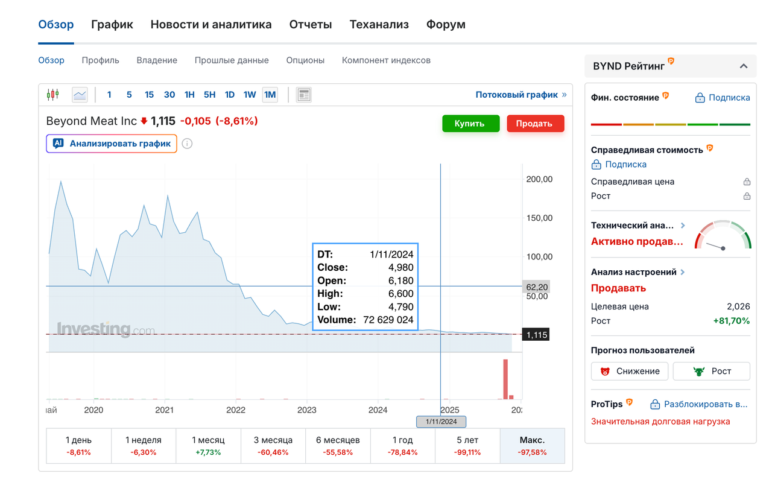Image resolution: width=772 pixels, height=494 pixels.
Task: Open the Подписка link under Справедливая стоимость
Action: (619, 165)
